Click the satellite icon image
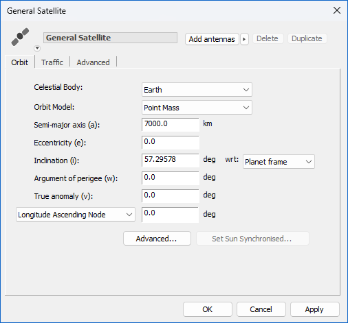 pyautogui.click(x=20, y=37)
